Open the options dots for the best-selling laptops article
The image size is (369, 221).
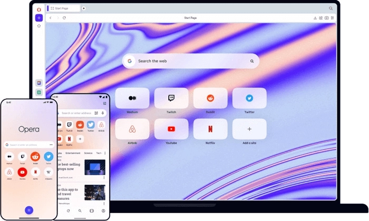pos(104,178)
